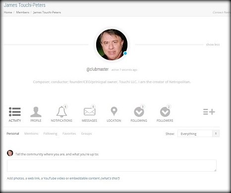Viewport: 231px width, 193px height.
Task: Click the text box resize handle
Action: point(215,170)
